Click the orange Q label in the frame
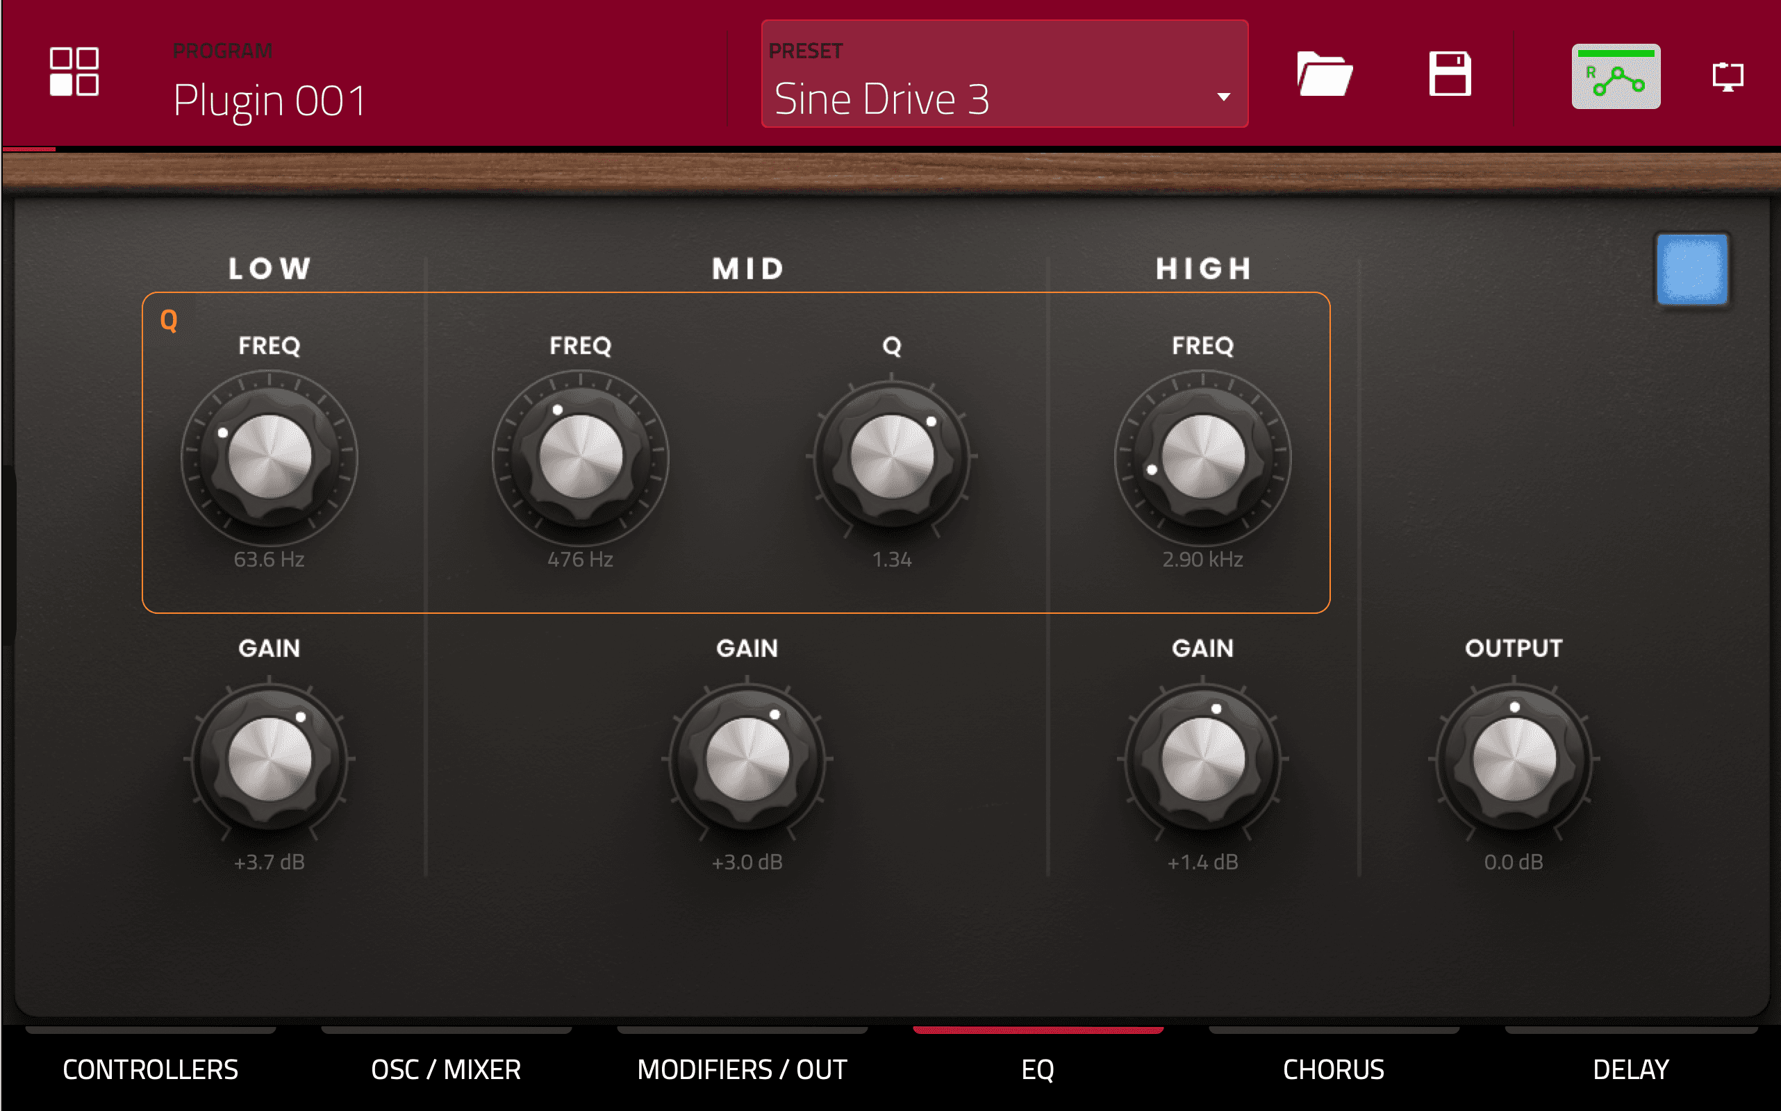1781x1111 pixels. coord(168,320)
